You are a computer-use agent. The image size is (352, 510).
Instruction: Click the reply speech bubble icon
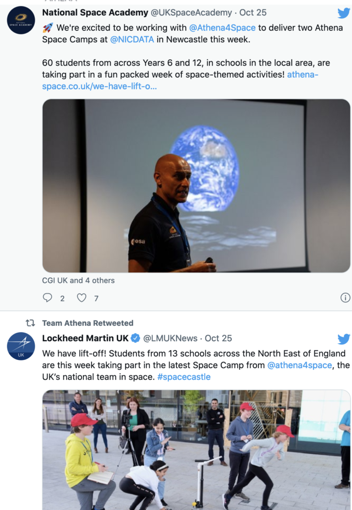point(47,298)
